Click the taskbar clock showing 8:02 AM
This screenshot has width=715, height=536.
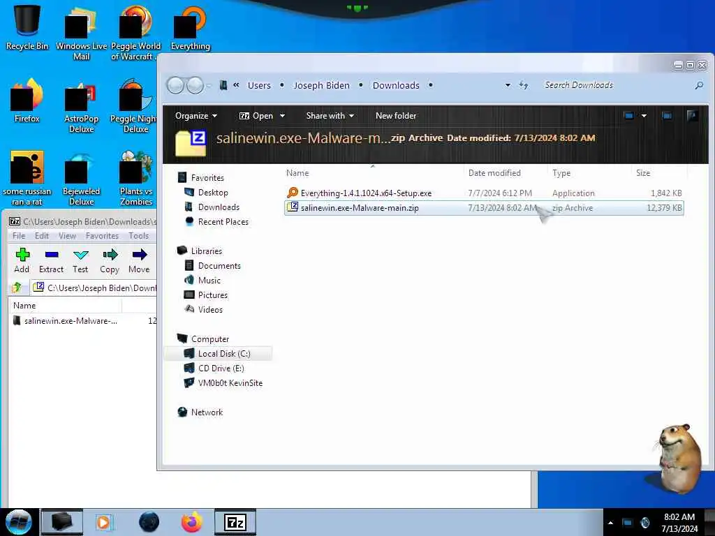pos(679,523)
